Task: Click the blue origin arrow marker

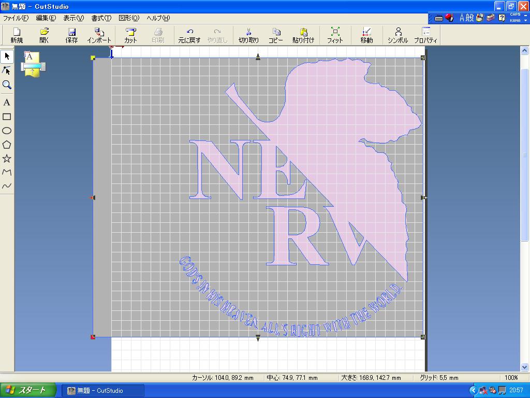Action: [111, 53]
